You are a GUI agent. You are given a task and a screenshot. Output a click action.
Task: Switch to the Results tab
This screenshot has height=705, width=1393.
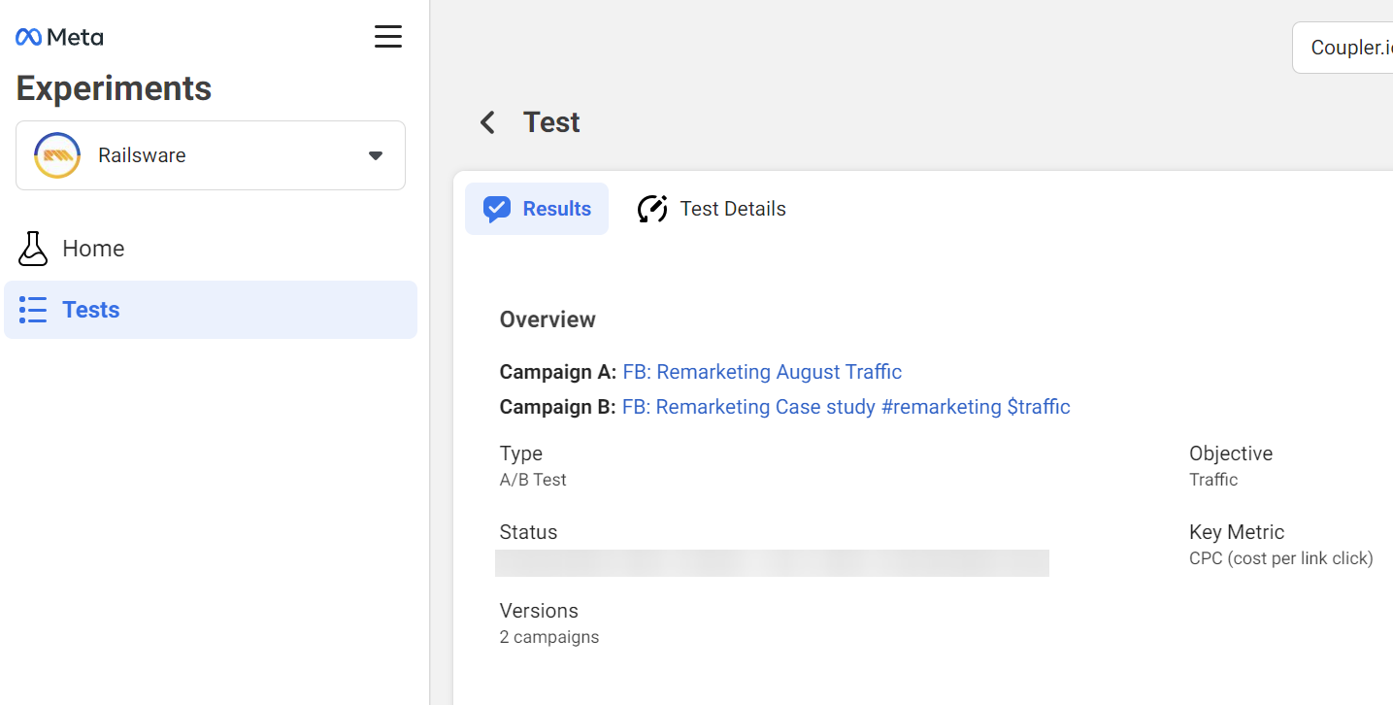[537, 209]
